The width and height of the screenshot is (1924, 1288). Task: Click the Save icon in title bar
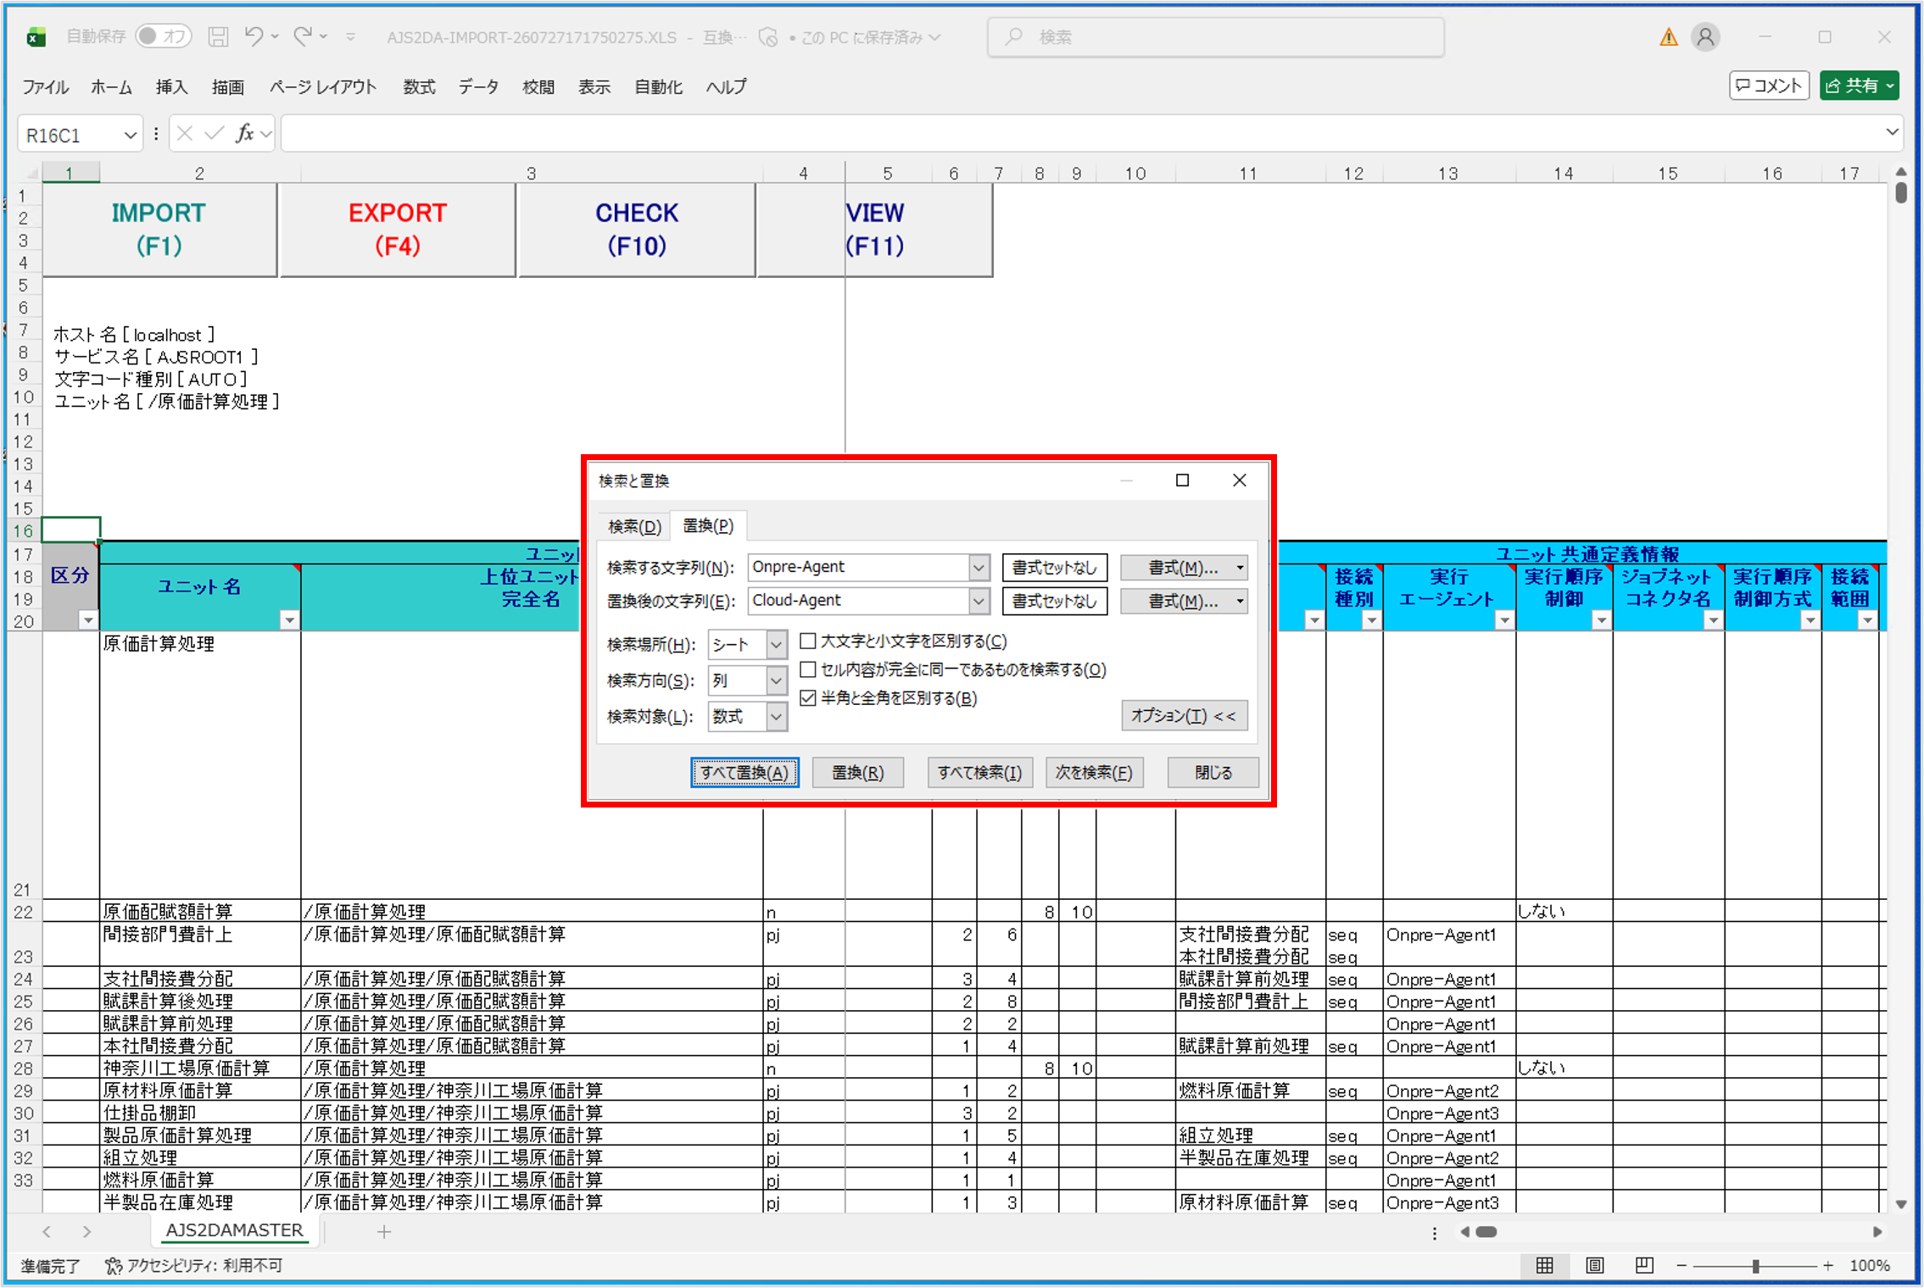click(x=218, y=36)
